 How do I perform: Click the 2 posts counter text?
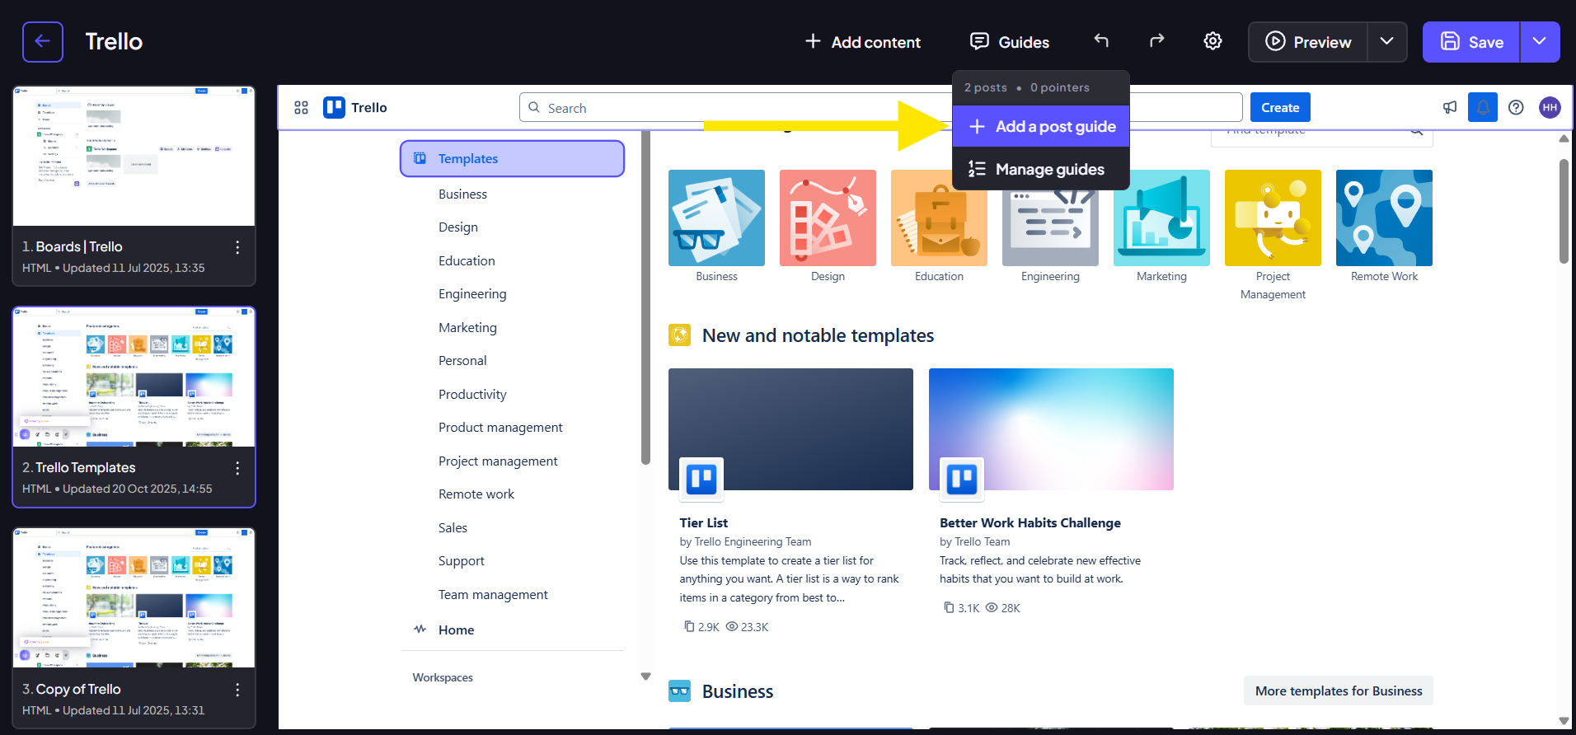[x=986, y=87]
